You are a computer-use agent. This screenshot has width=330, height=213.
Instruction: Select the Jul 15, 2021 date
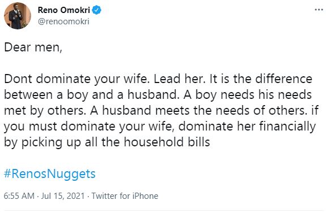click(x=63, y=196)
